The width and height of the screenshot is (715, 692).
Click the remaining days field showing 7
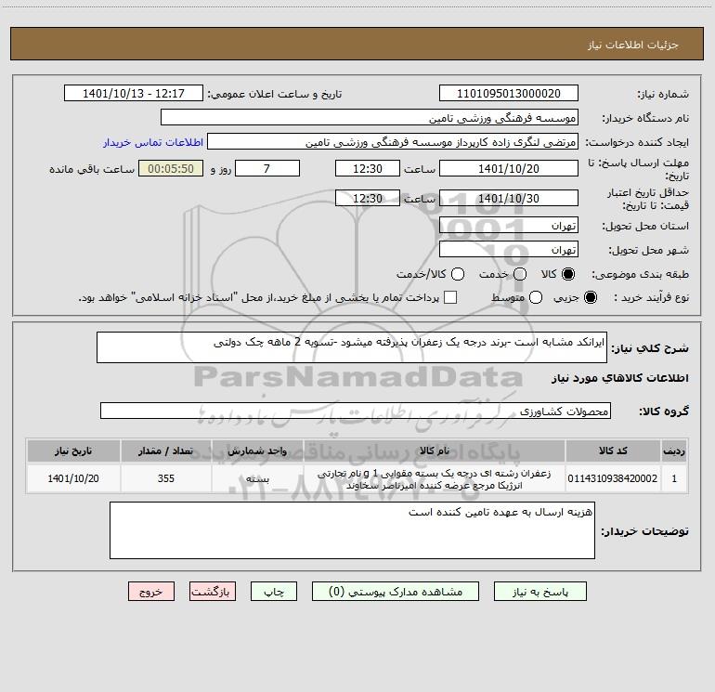pyautogui.click(x=267, y=168)
